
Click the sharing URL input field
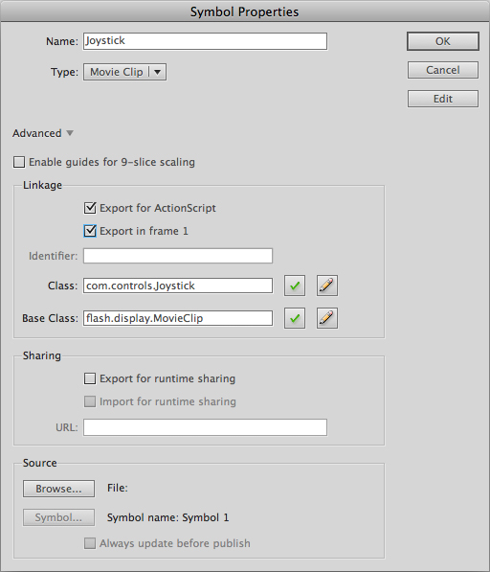(x=205, y=427)
